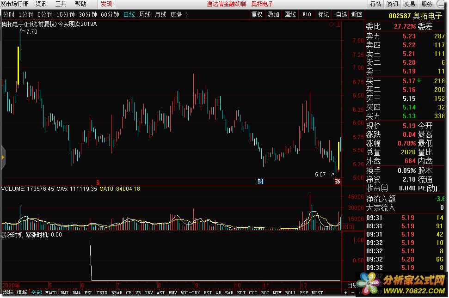Screen dimensions: 449x298
Task: Select the VR indicator tab
Action: (138, 293)
